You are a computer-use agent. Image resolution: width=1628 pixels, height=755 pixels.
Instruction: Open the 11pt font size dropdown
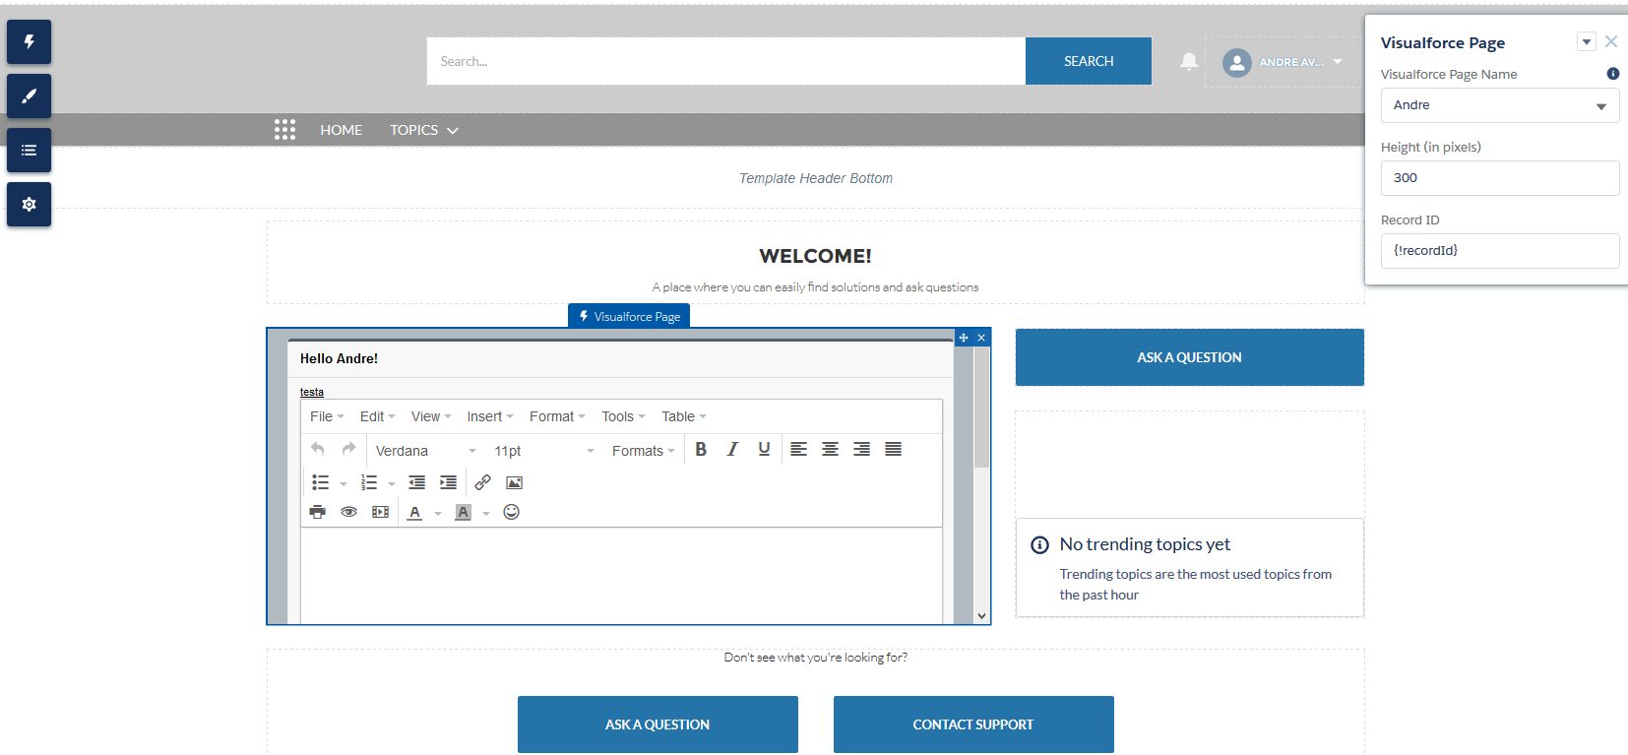point(543,451)
